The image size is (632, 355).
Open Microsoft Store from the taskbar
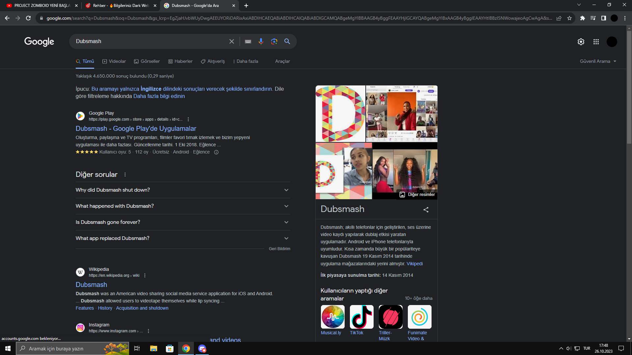(x=170, y=348)
